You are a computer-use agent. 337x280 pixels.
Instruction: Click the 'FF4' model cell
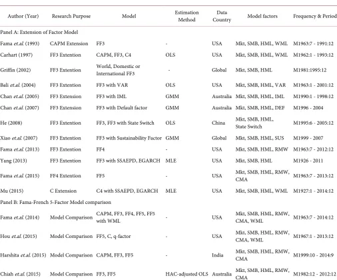pos(101,149)
